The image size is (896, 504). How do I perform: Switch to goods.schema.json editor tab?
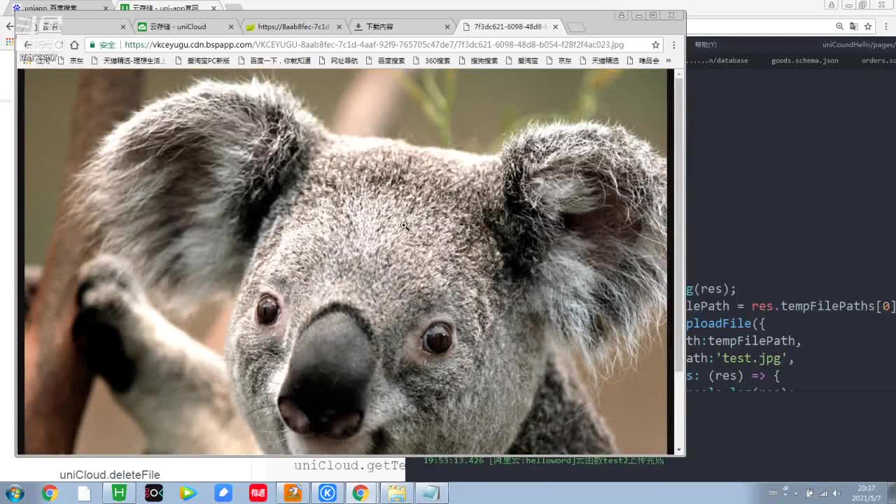click(x=804, y=61)
